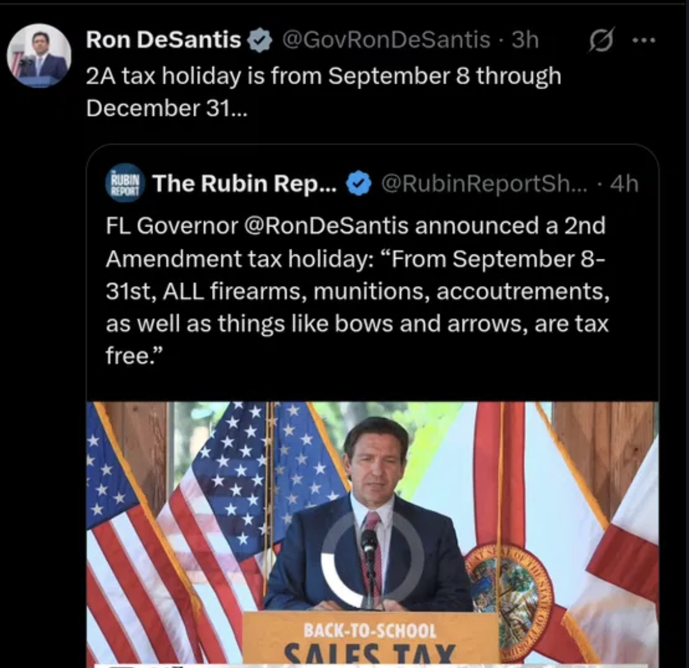Viewport: 689px width, 668px height.
Task: Open the 3h timestamp link
Action: pos(525,40)
